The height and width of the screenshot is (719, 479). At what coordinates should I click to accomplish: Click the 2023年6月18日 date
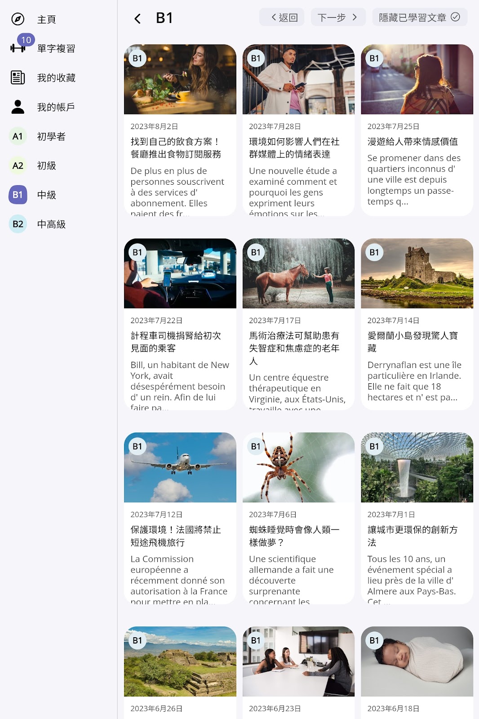coord(393,709)
